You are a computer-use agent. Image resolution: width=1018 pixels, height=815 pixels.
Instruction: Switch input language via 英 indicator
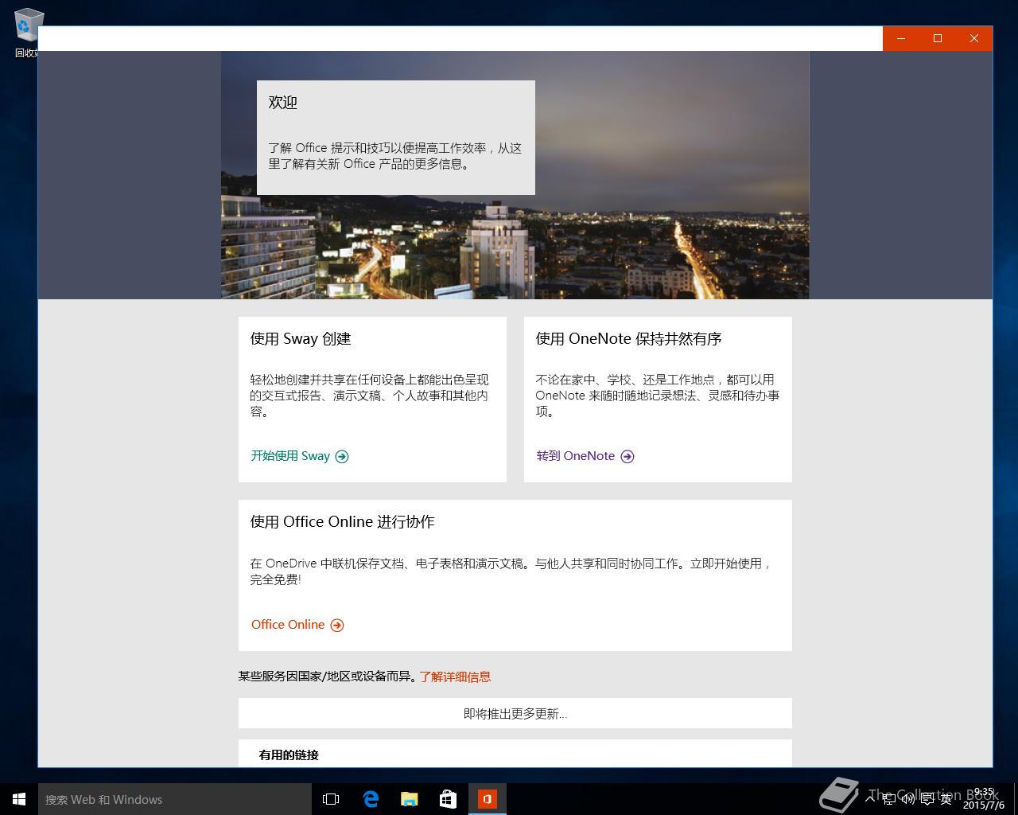tap(946, 798)
